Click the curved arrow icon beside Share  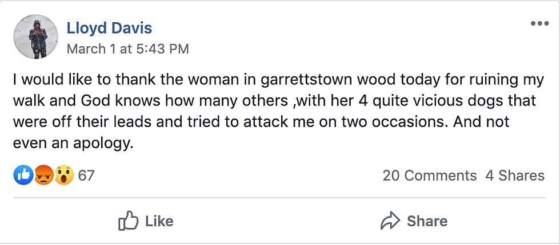pos(390,221)
